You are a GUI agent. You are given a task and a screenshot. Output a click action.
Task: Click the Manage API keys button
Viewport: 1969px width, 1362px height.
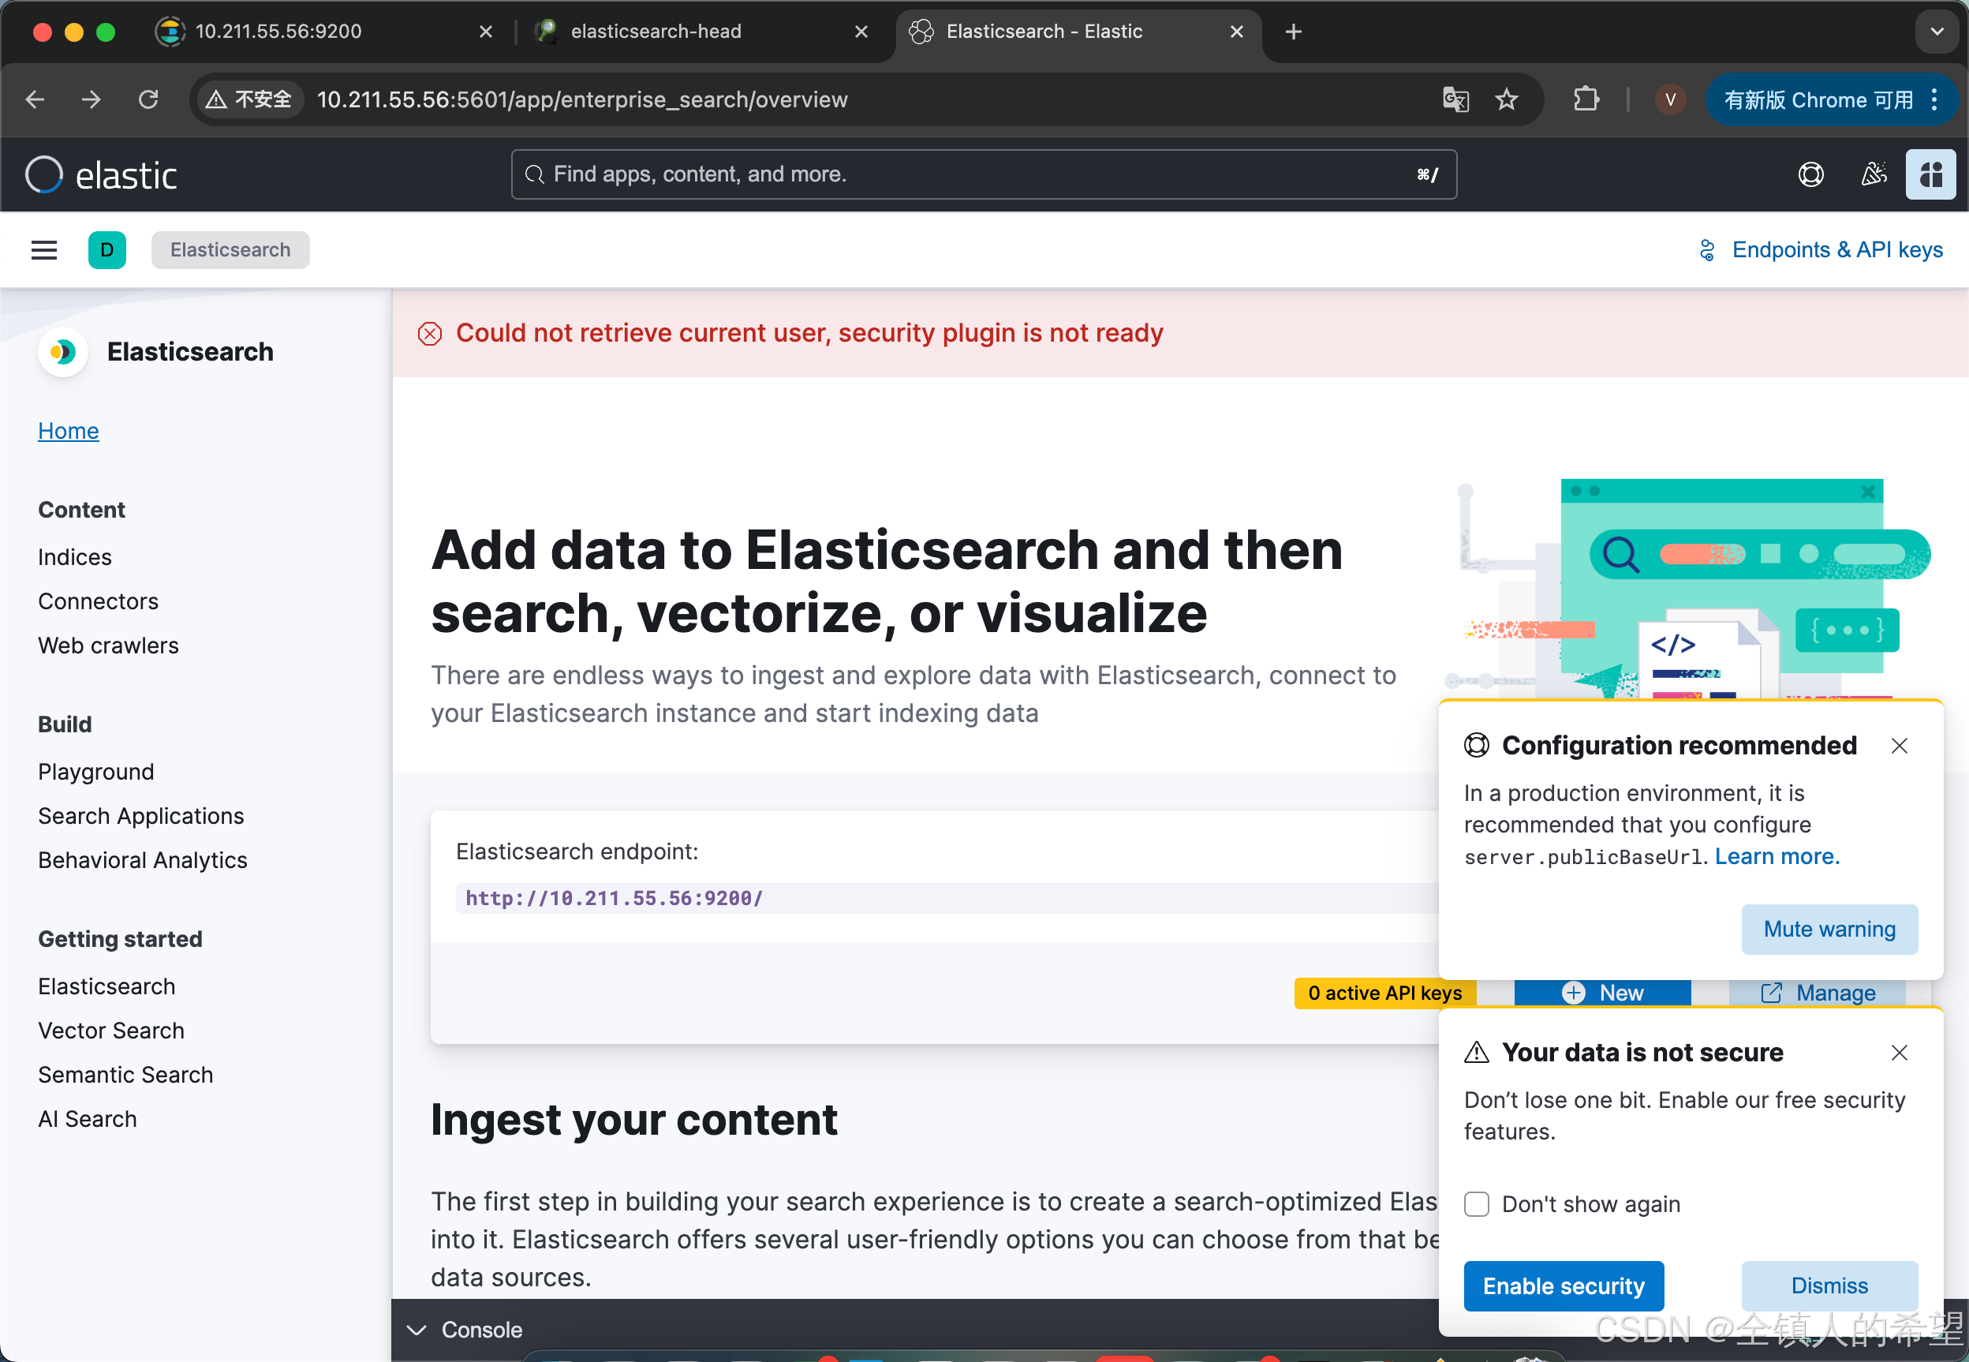1818,993
